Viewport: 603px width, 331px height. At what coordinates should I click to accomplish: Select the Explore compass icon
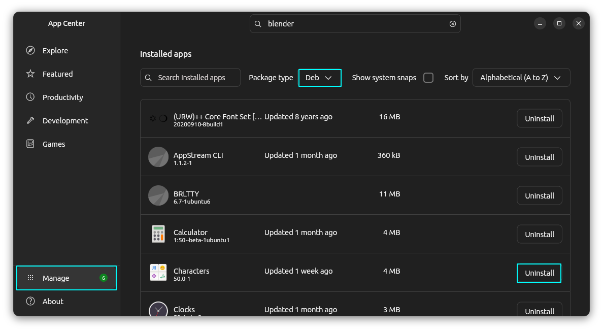31,50
